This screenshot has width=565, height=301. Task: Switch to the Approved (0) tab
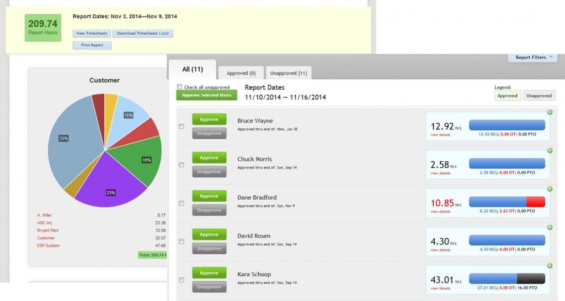(x=241, y=73)
